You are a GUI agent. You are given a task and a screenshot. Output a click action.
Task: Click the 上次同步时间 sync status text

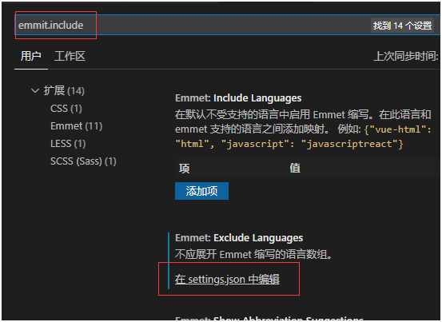(406, 56)
